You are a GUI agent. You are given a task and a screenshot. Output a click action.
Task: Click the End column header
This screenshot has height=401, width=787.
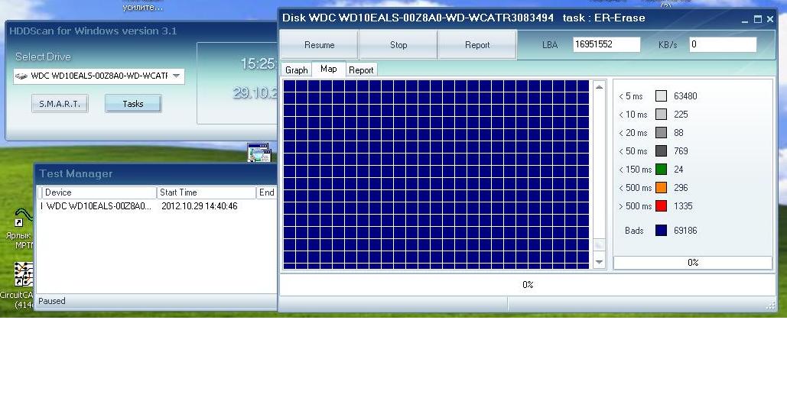click(266, 192)
